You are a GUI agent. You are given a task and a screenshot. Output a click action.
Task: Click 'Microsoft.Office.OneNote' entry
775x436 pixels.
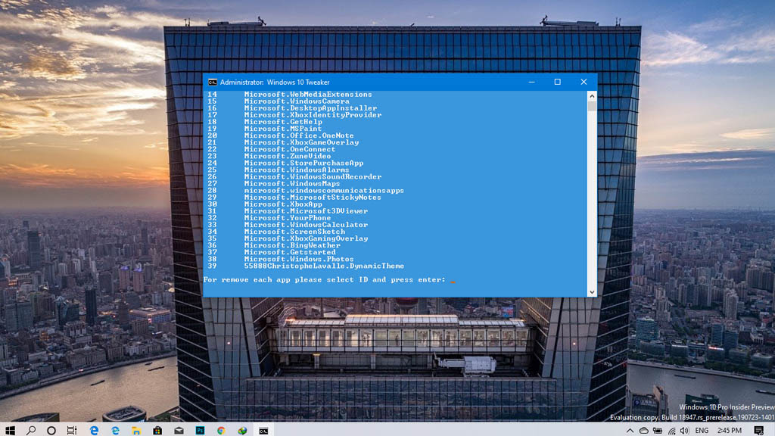pos(299,135)
